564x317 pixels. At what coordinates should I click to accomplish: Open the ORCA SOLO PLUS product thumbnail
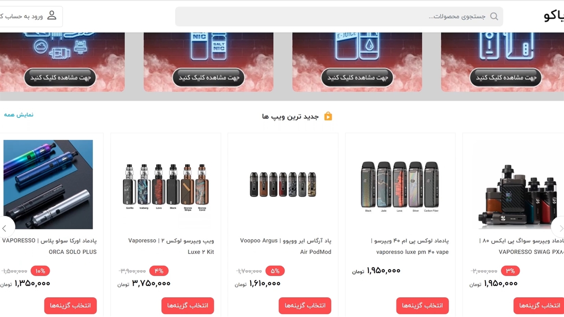[48, 184]
